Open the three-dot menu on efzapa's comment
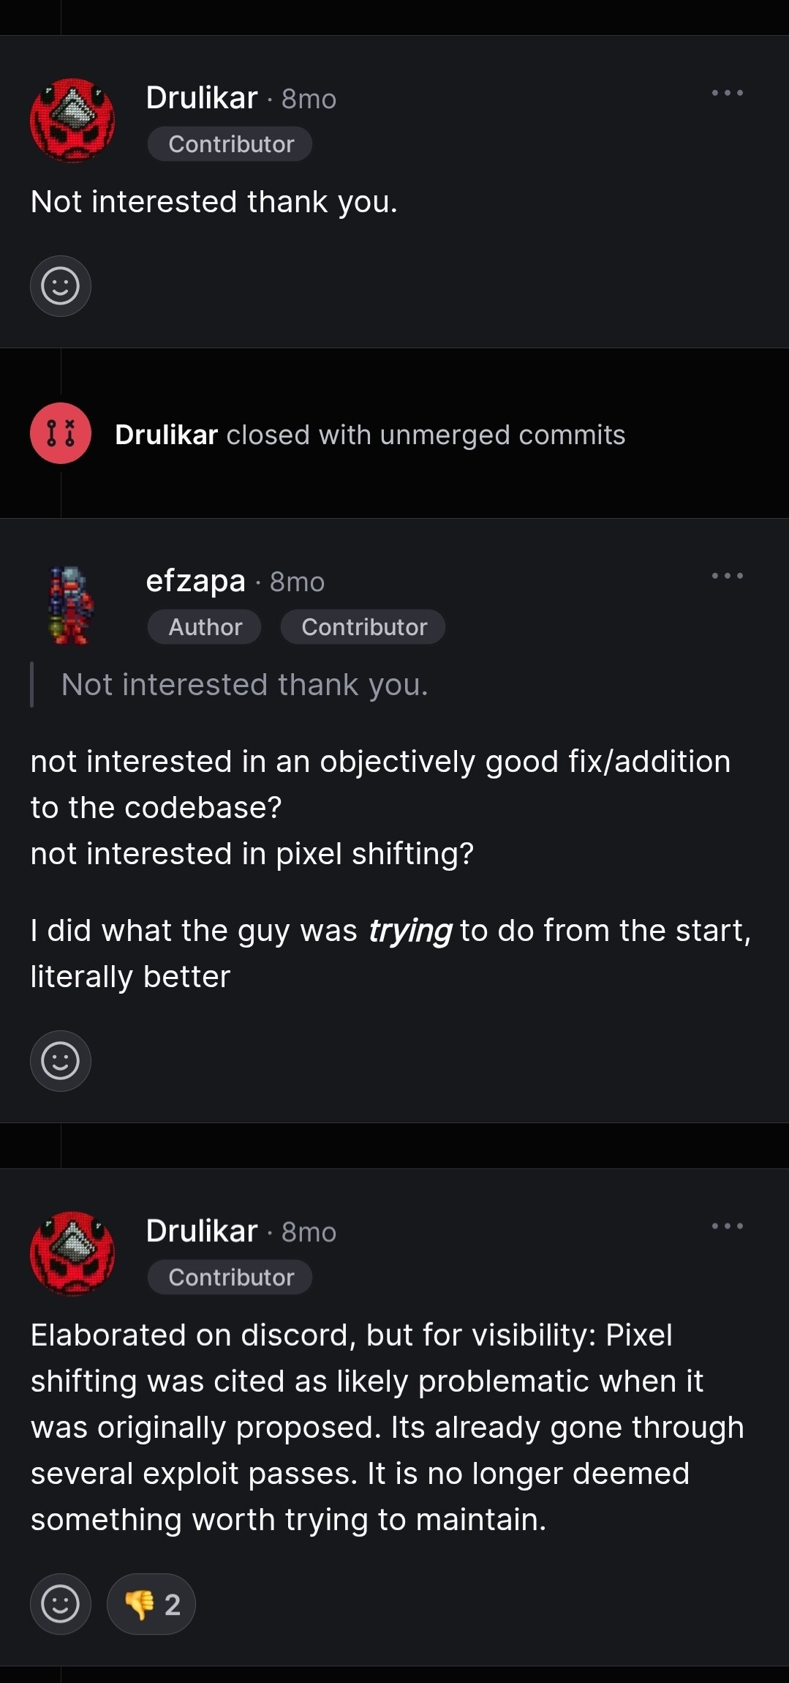Viewport: 789px width, 1683px height. point(727,576)
